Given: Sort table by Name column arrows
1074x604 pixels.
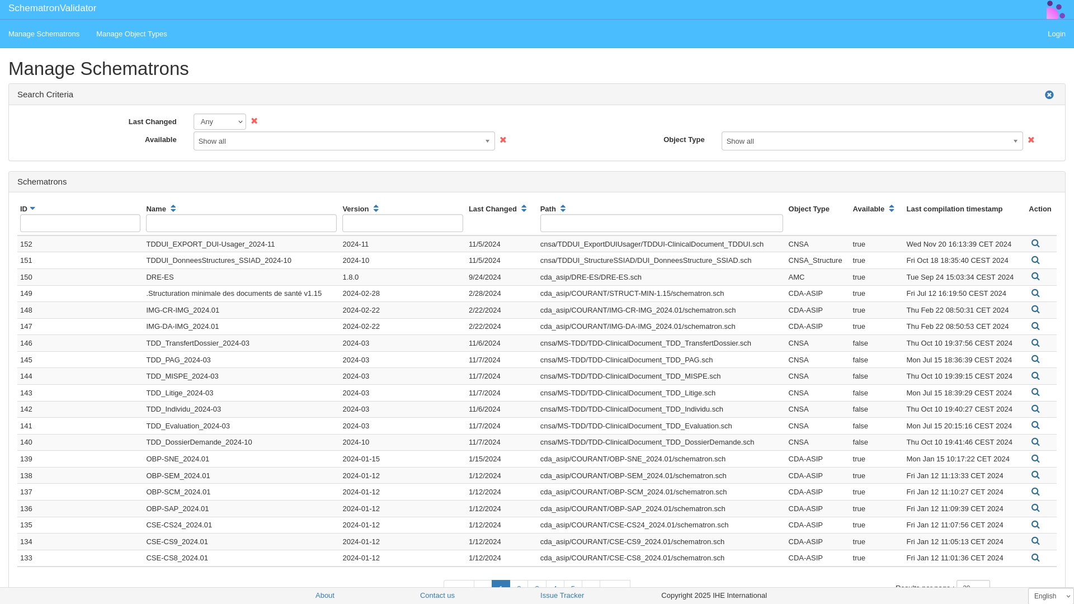Looking at the screenshot, I should 173,209.
